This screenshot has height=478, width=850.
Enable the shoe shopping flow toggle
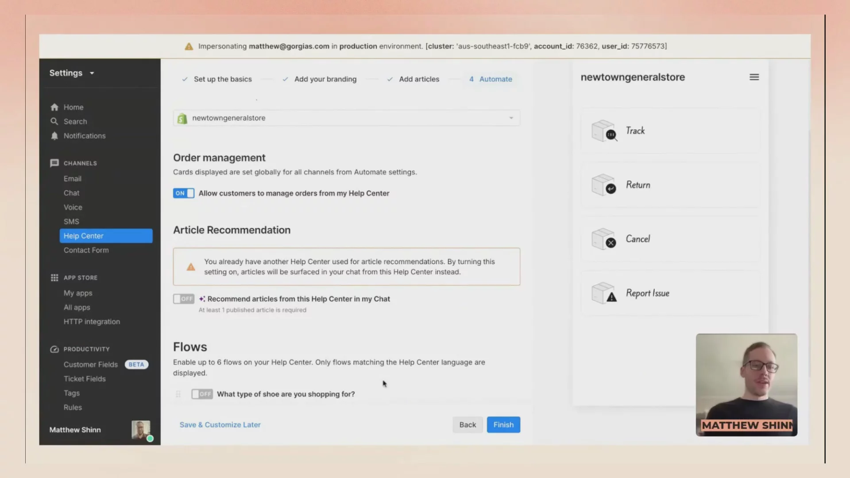tap(202, 394)
